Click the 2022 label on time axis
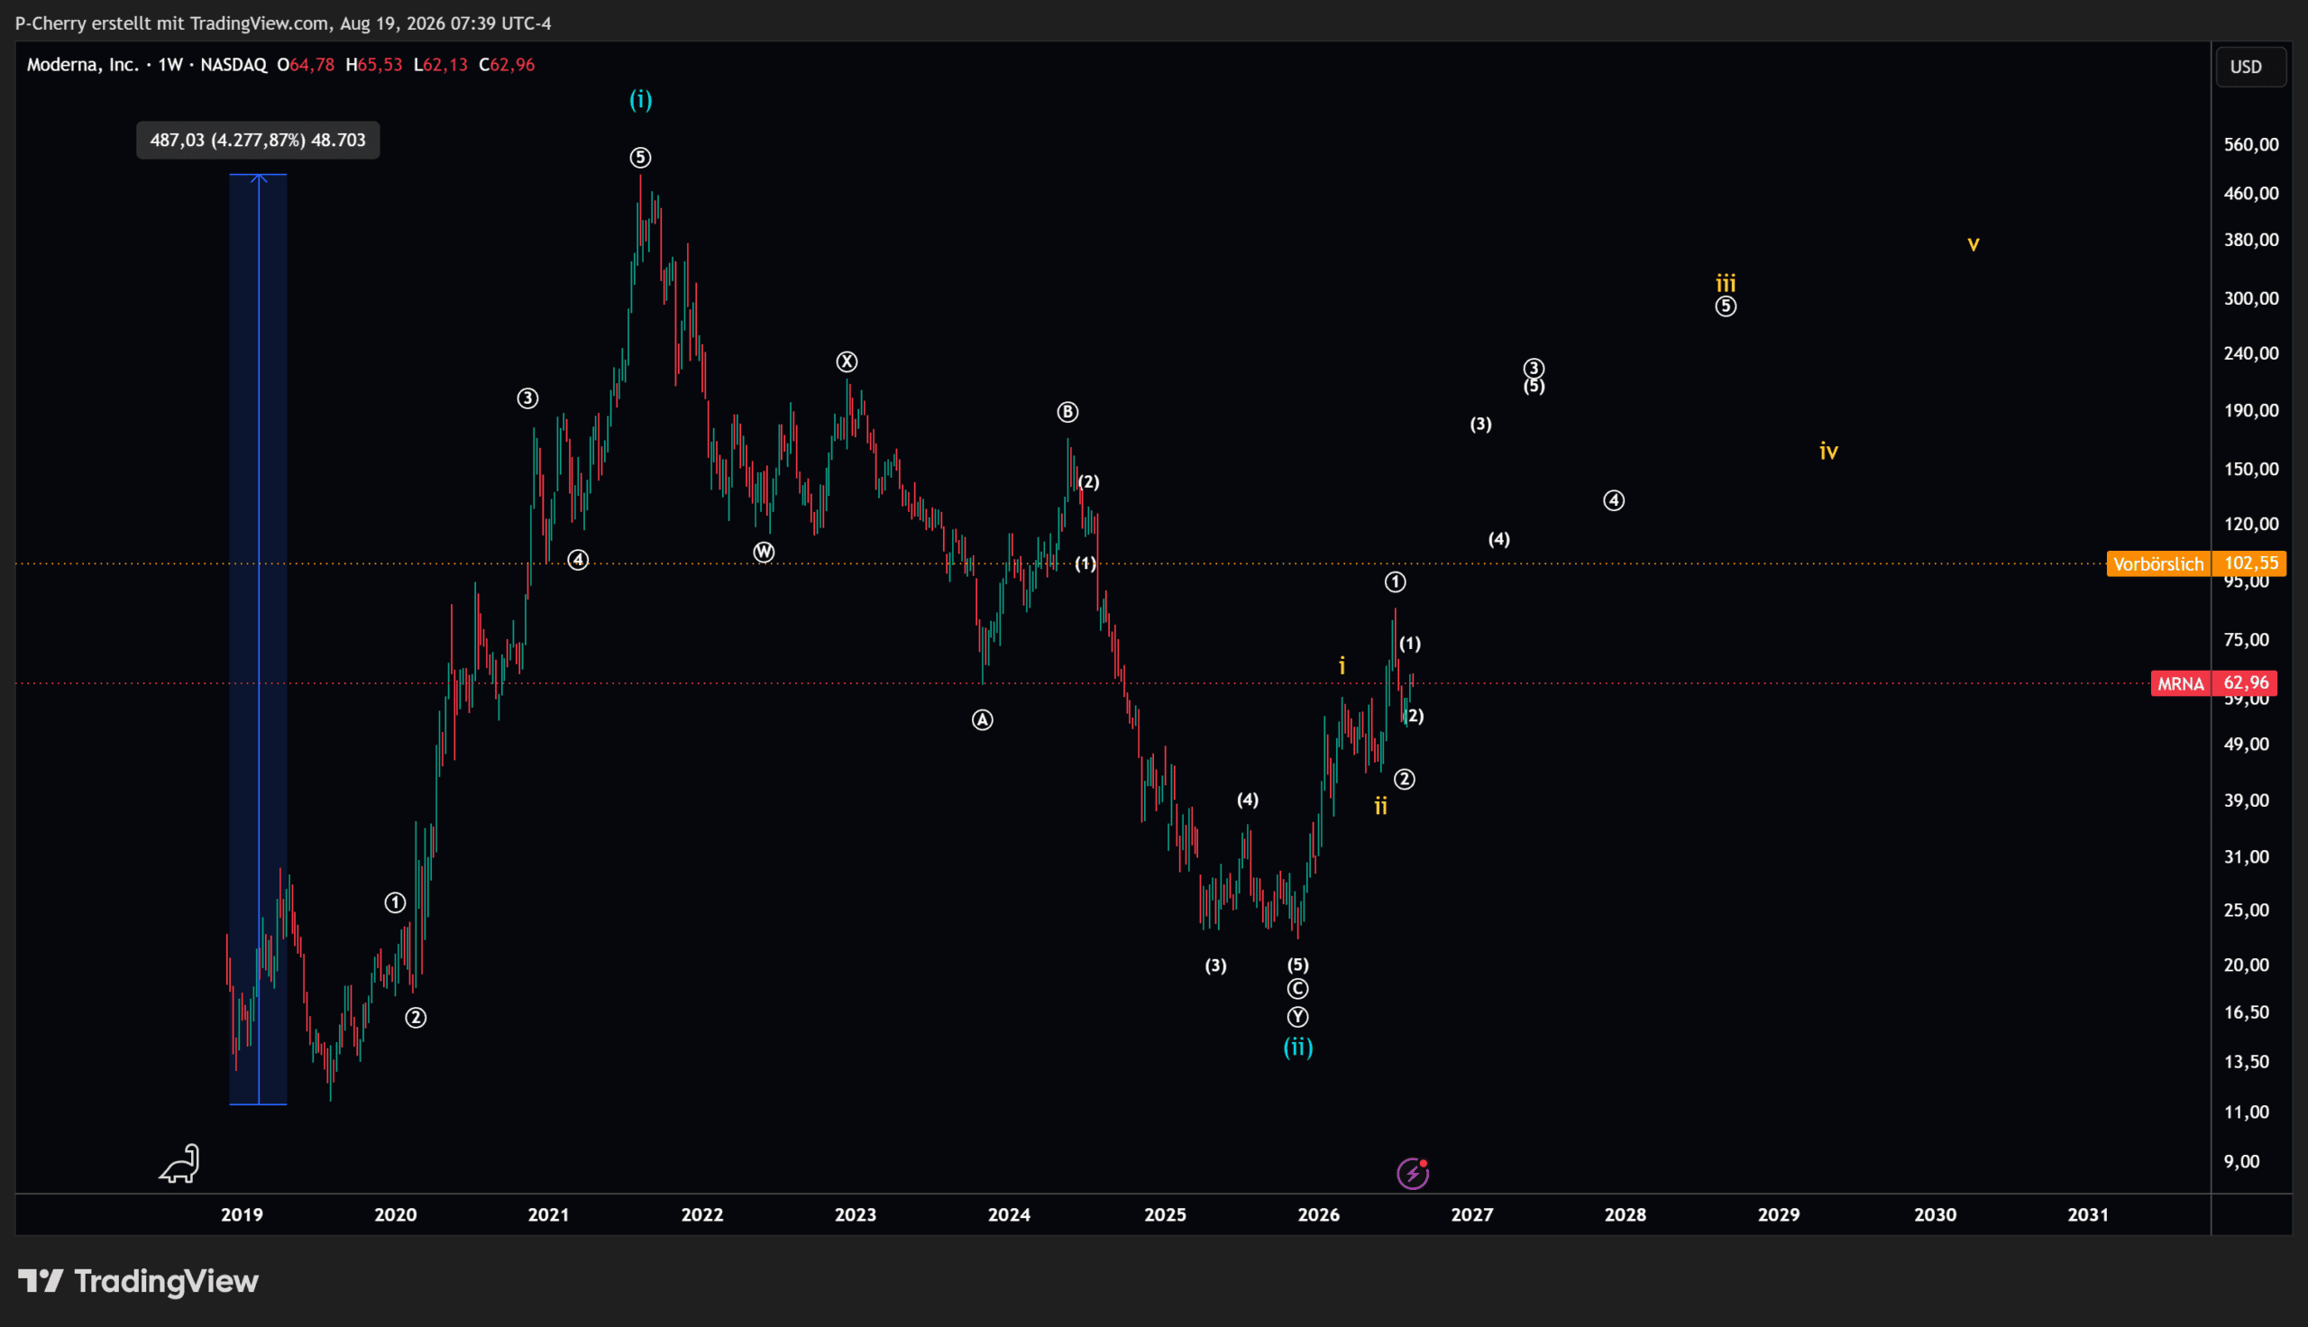This screenshot has height=1327, width=2308. point(702,1215)
